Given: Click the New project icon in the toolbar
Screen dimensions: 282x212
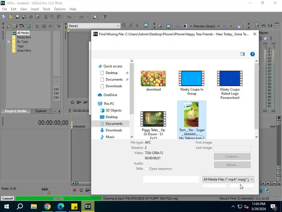Looking at the screenshot, I should [4, 17].
